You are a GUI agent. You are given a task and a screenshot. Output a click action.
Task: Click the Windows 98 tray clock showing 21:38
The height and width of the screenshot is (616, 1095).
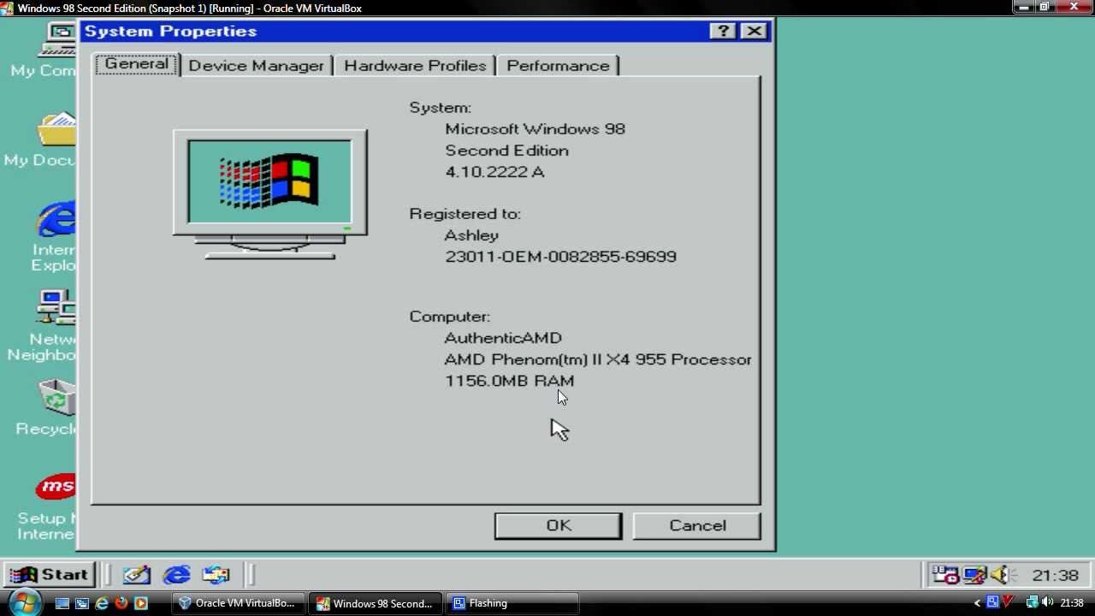click(1055, 576)
